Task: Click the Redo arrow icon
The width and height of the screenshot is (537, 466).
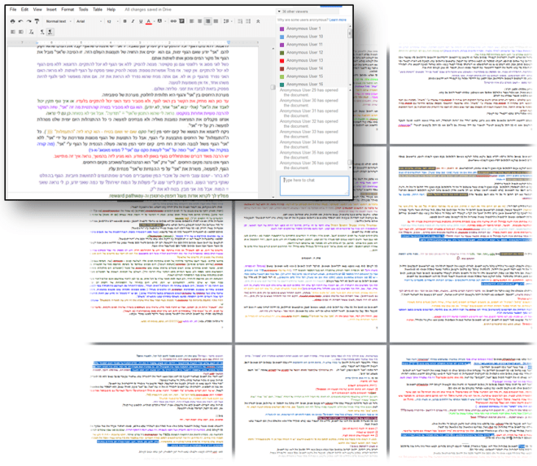Action: pos(30,20)
